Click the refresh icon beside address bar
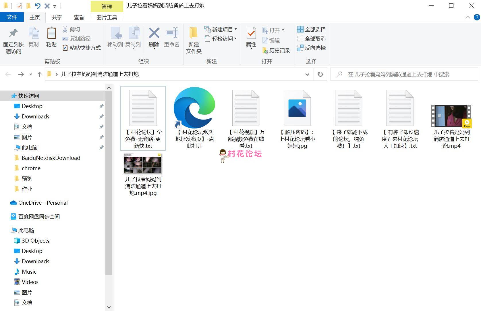This screenshot has height=311, width=481. 320,74
